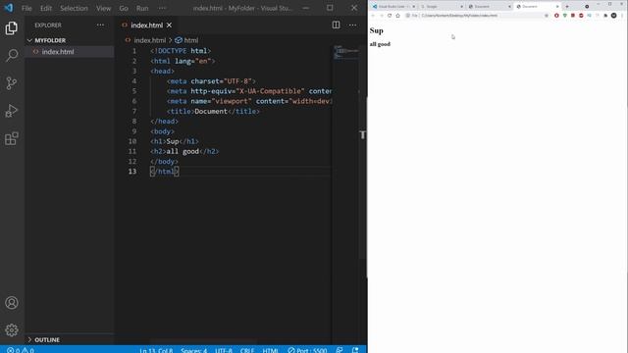Screen dimensions: 628x353
Task: Open the notifications bell in the status bar
Action: click(x=355, y=350)
